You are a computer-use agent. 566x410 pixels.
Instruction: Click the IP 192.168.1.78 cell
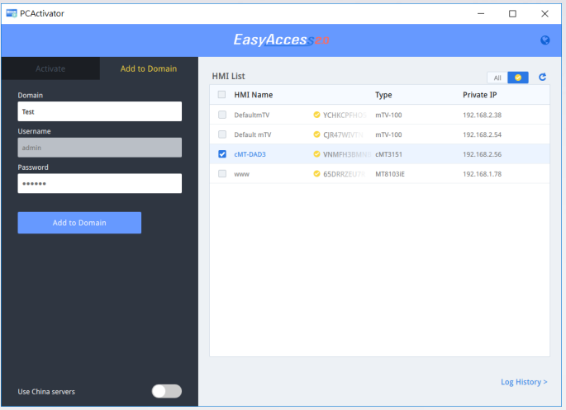[482, 174]
